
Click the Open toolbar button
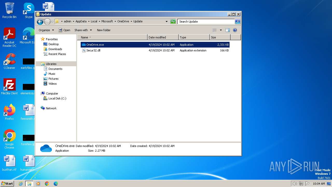(64, 30)
